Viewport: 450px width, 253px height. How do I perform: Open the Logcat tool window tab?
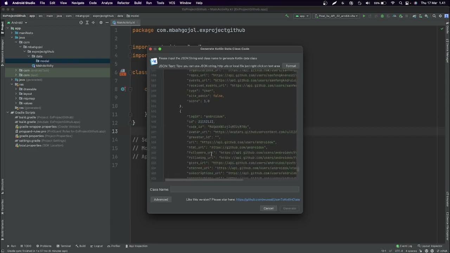pyautogui.click(x=97, y=246)
